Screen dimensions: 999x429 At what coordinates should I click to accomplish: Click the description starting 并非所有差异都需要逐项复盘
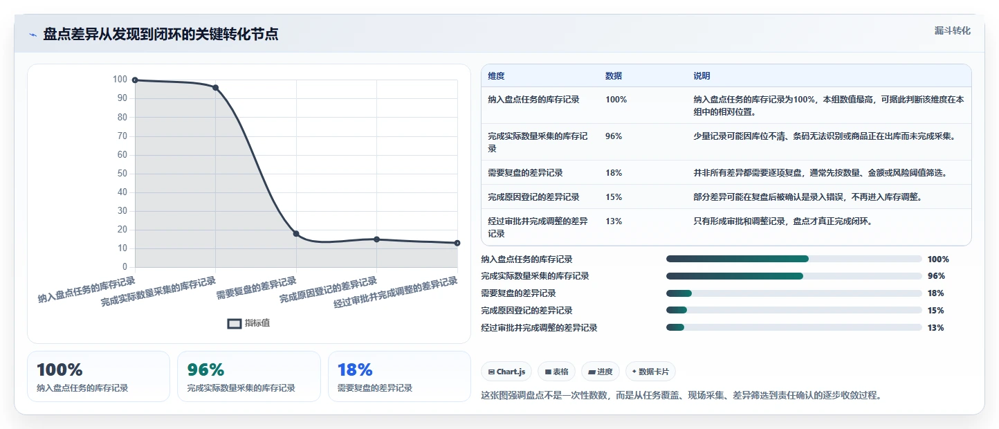point(821,173)
